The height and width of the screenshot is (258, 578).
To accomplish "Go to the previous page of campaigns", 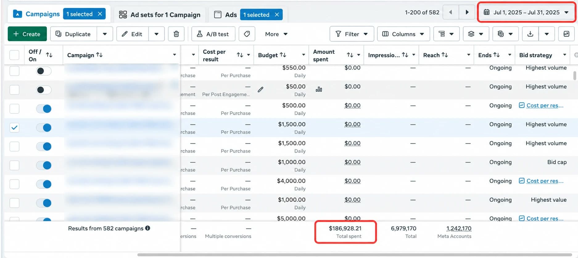I will [451, 12].
